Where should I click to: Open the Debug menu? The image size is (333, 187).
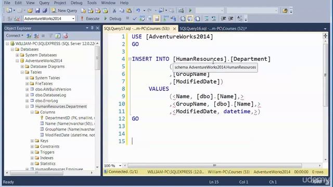point(76,3)
